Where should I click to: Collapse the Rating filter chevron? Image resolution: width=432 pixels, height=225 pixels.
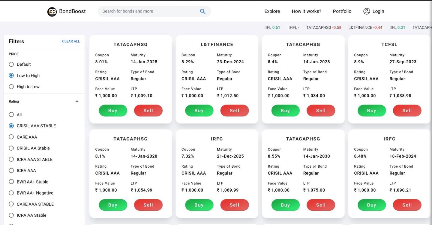pos(77,101)
